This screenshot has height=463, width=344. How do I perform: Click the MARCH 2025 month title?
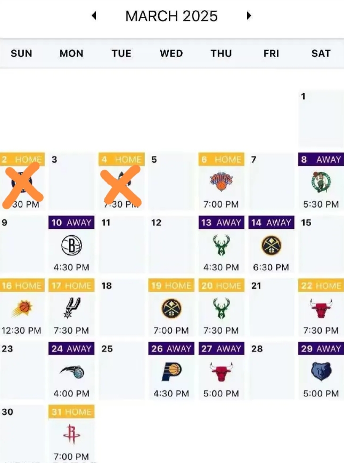click(x=171, y=16)
